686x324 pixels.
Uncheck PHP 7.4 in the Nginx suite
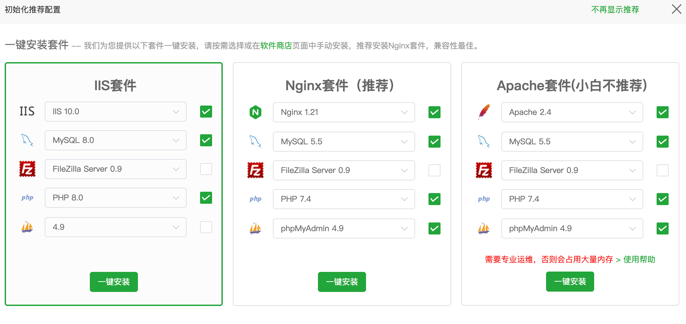(x=435, y=199)
